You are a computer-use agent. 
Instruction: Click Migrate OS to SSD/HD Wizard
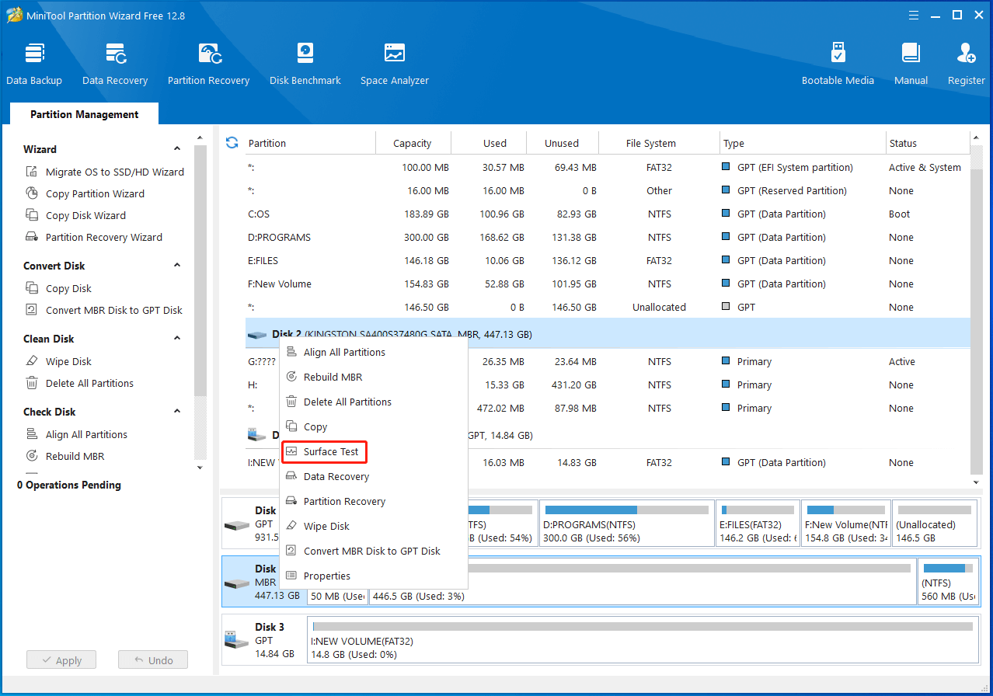pyautogui.click(x=114, y=172)
